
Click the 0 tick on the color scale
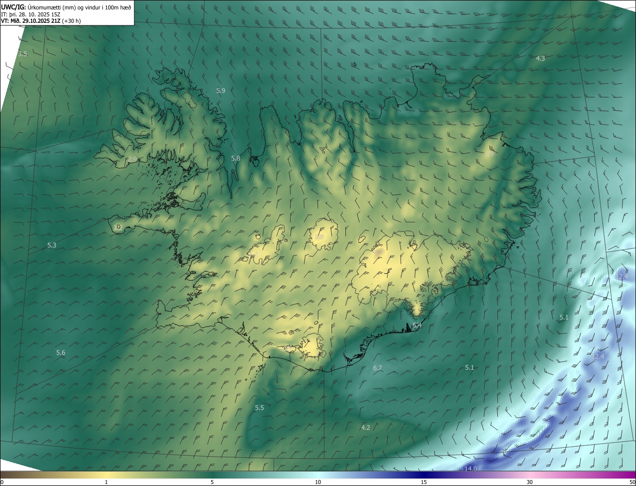(1, 482)
